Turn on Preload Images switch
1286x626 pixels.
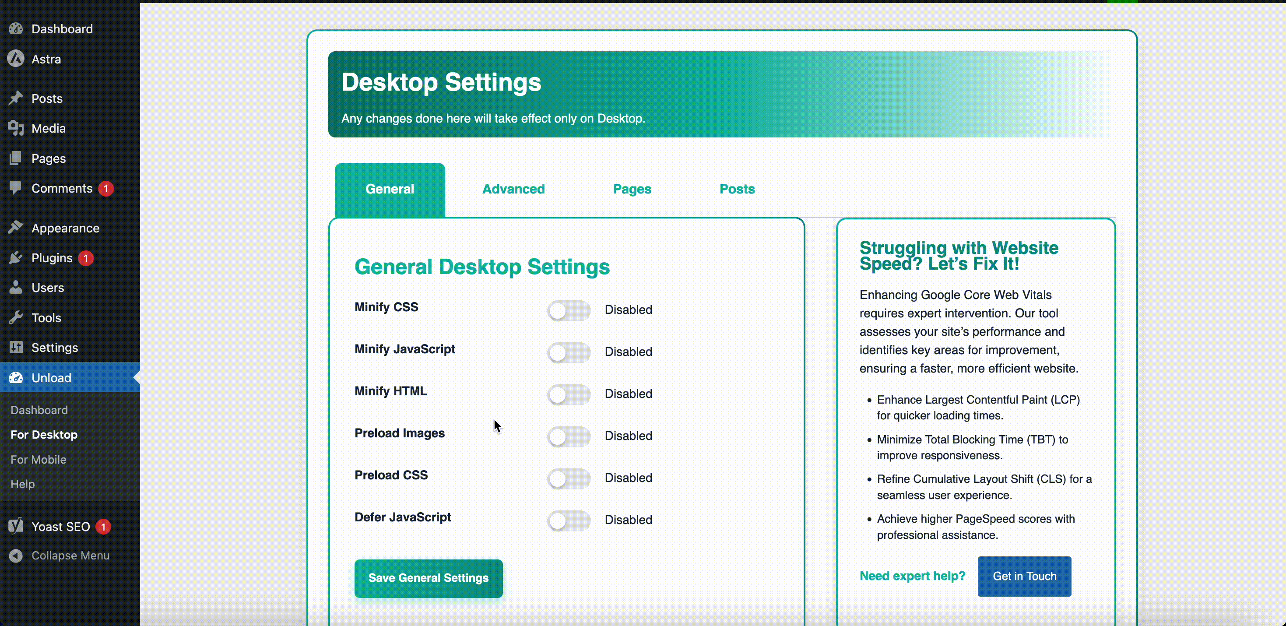coord(568,436)
